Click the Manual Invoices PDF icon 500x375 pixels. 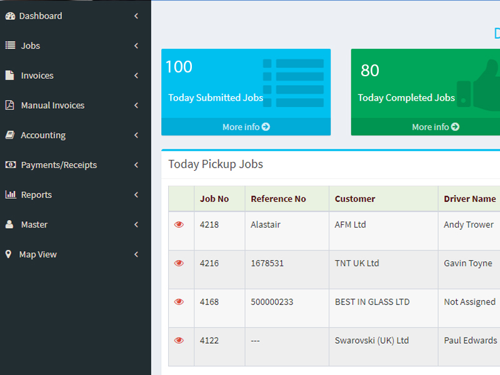pyautogui.click(x=9, y=106)
